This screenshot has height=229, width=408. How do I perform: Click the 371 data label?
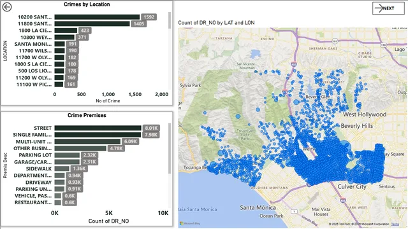82,37
